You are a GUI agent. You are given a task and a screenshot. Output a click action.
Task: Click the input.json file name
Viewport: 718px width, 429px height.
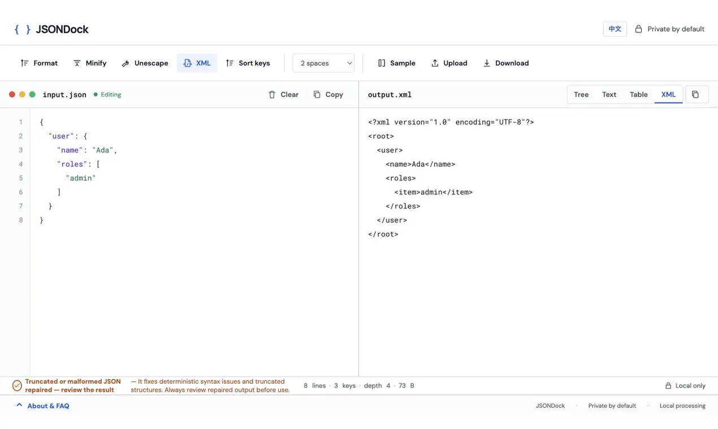tap(64, 94)
